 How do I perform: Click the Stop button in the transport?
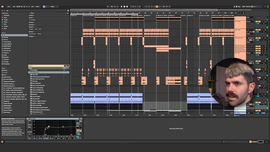(x=124, y=7)
